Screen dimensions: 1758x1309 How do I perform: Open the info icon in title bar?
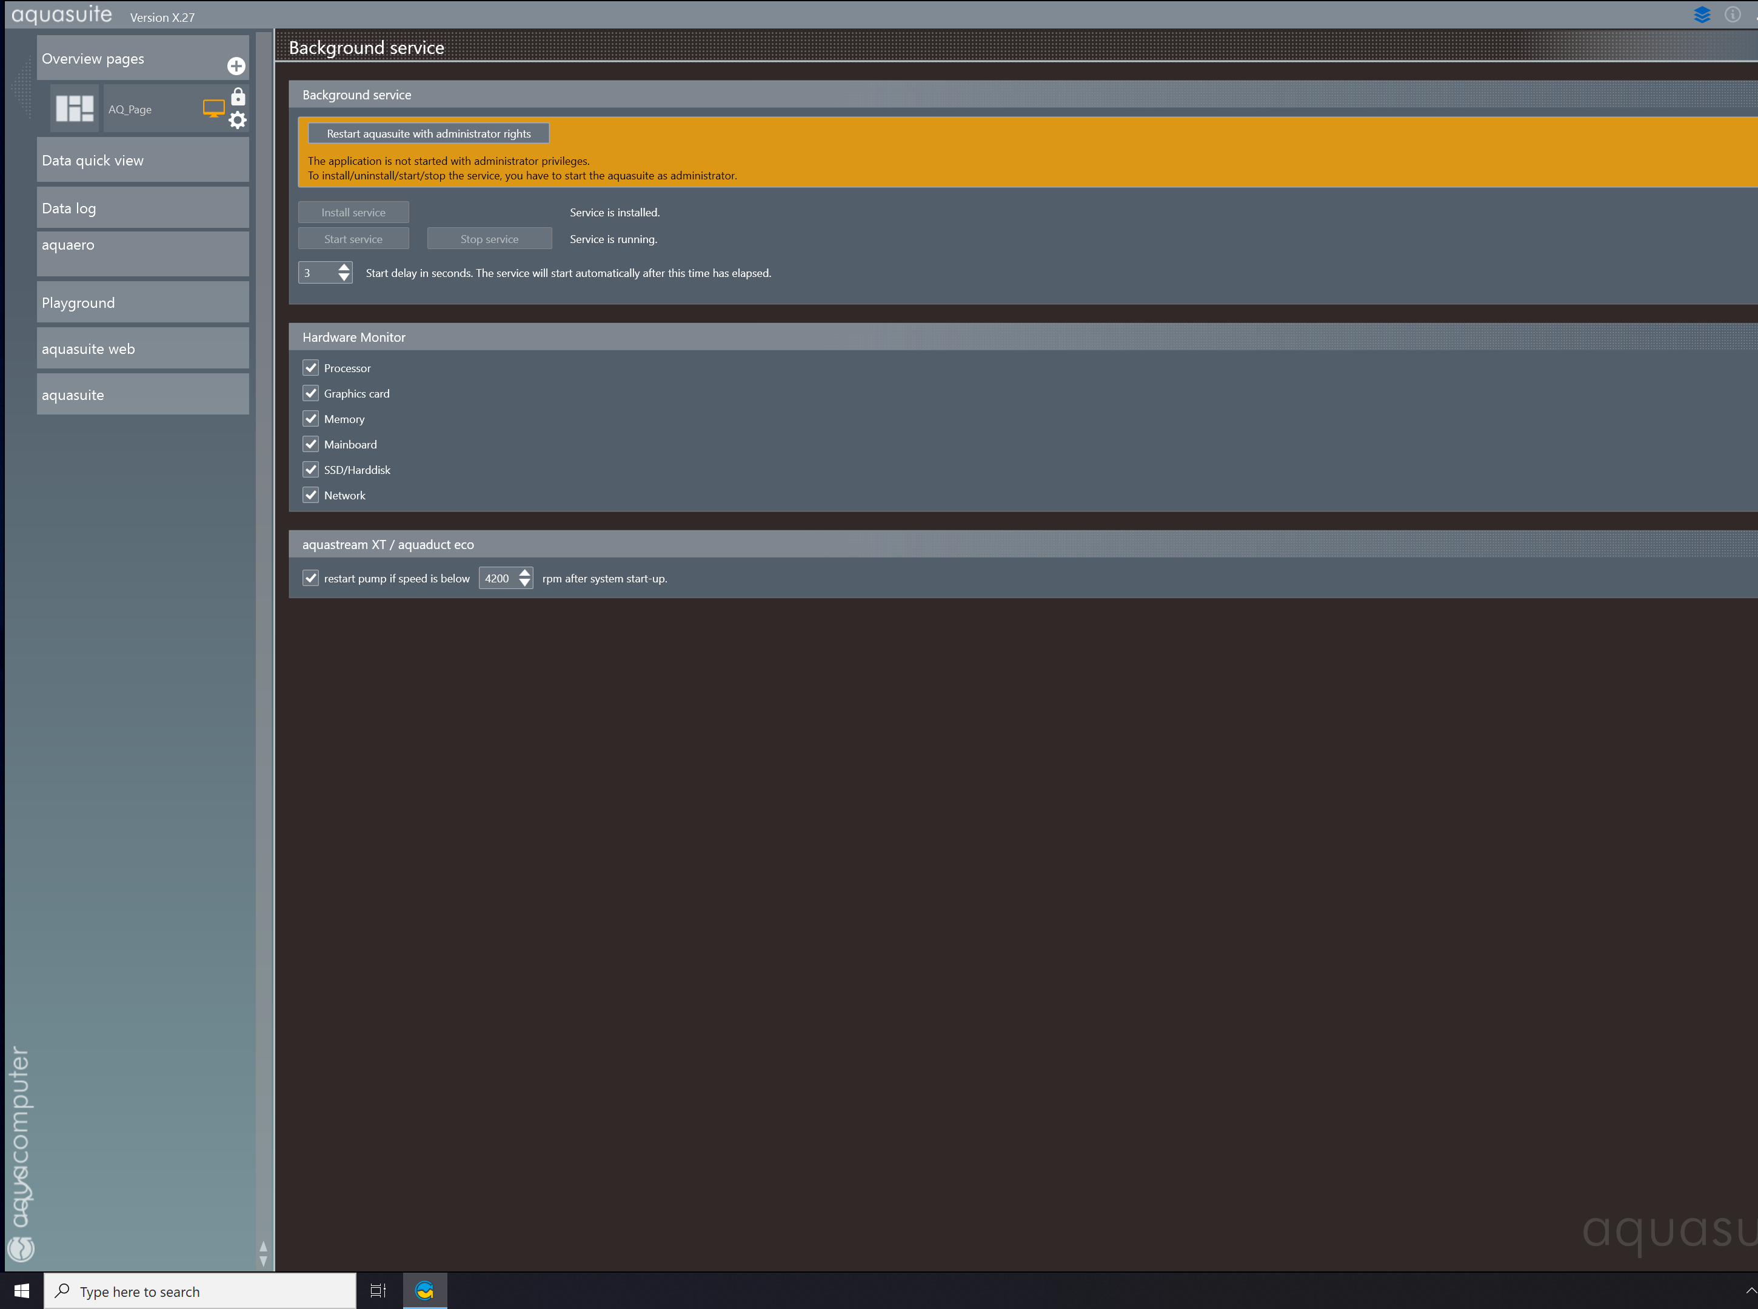point(1732,15)
